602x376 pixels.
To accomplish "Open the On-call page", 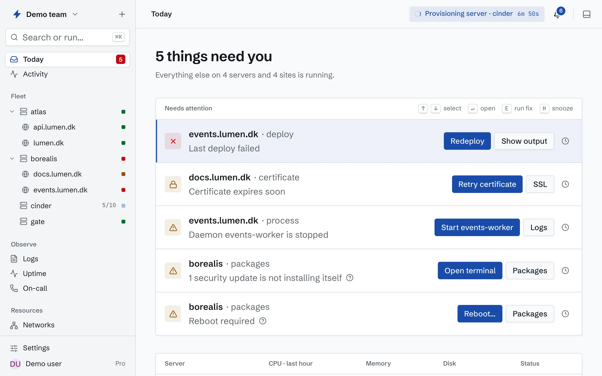I will 68,288.
